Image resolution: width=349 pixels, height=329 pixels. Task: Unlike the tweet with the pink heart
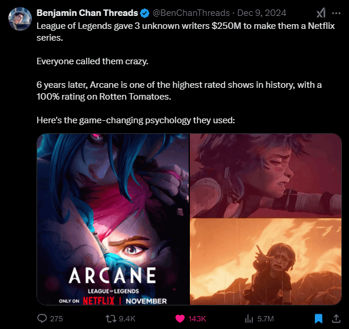[180, 318]
